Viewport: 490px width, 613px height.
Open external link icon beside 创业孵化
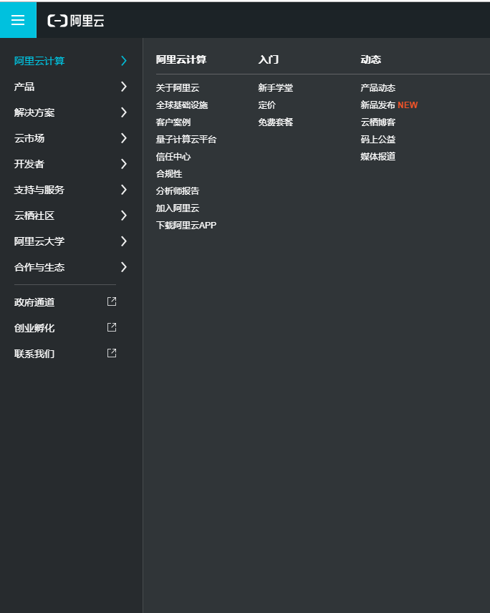(x=112, y=327)
